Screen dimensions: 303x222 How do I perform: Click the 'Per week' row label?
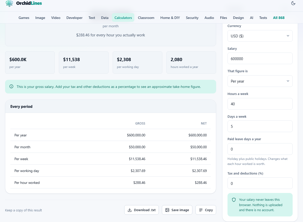pyautogui.click(x=21, y=159)
